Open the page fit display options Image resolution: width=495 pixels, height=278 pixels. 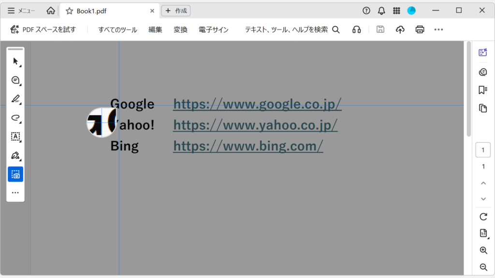[483, 233]
